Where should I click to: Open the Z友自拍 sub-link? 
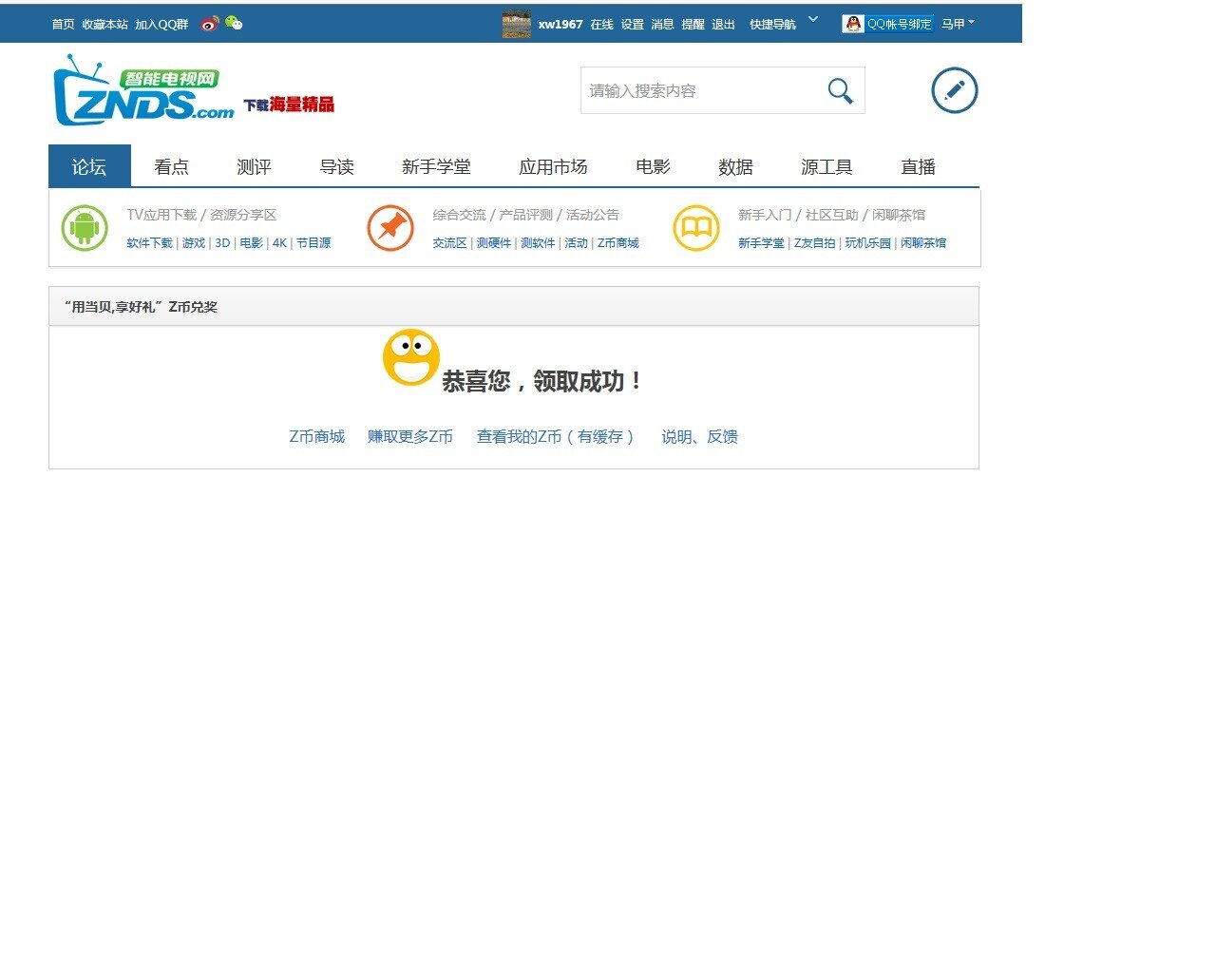(815, 243)
